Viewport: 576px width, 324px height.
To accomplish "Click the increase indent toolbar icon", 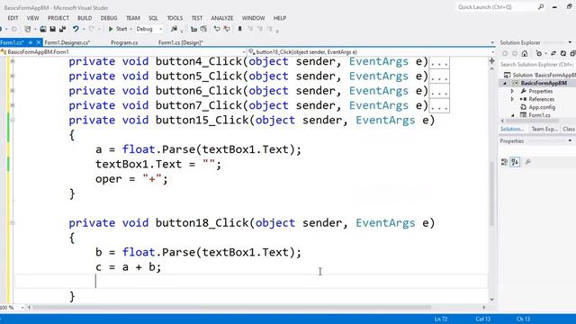I will (x=203, y=29).
